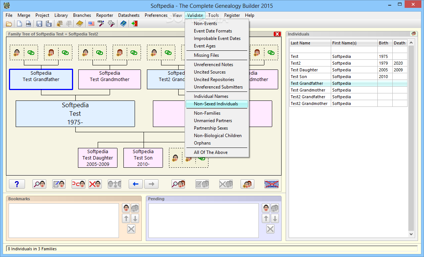Click the US flag language icon
This screenshot has height=257, width=424.
91,24
